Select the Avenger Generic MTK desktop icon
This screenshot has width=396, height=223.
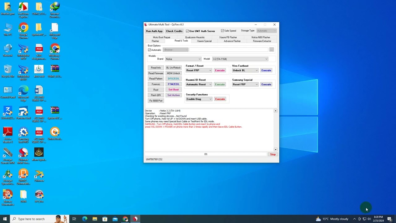pos(8,156)
